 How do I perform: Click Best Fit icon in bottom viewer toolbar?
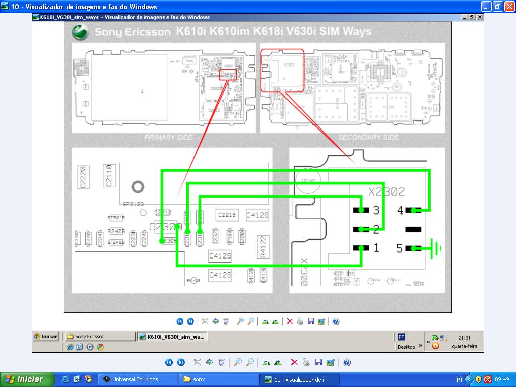[198, 362]
